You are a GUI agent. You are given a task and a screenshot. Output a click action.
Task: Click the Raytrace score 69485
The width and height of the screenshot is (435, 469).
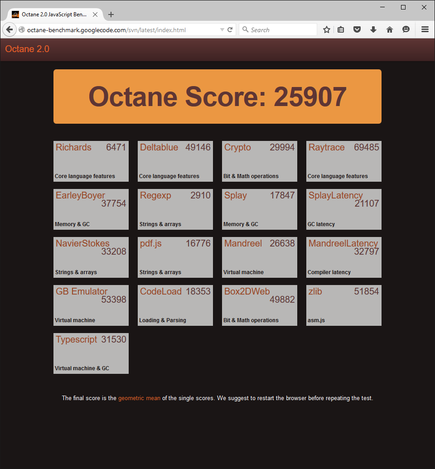click(367, 147)
